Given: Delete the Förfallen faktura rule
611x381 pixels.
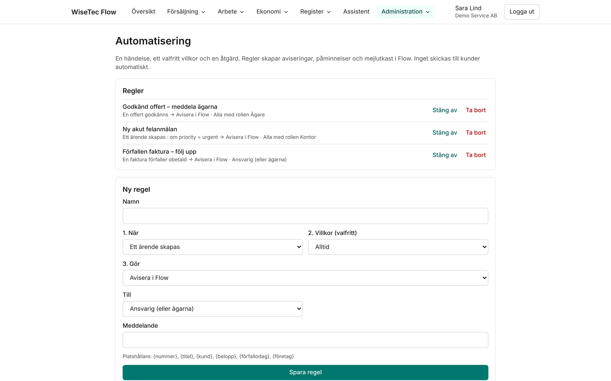Looking at the screenshot, I should 476,155.
